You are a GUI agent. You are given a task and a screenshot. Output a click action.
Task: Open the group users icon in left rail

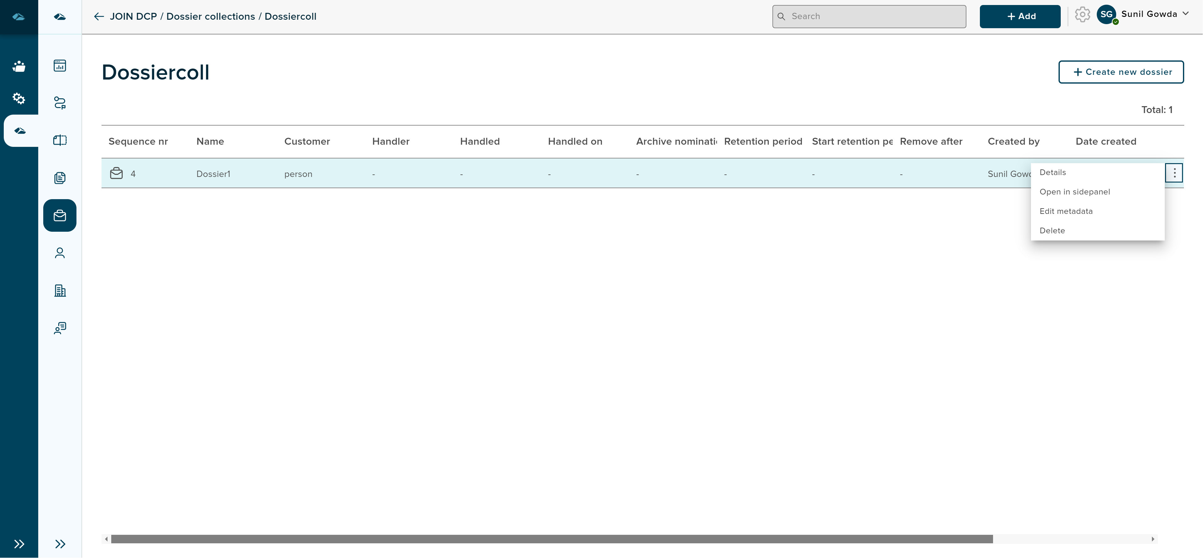pyautogui.click(x=19, y=66)
